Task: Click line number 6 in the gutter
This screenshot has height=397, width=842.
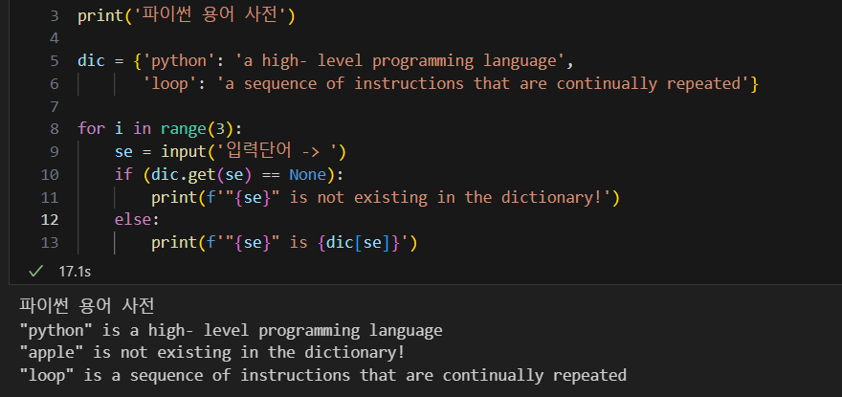Action: point(55,84)
